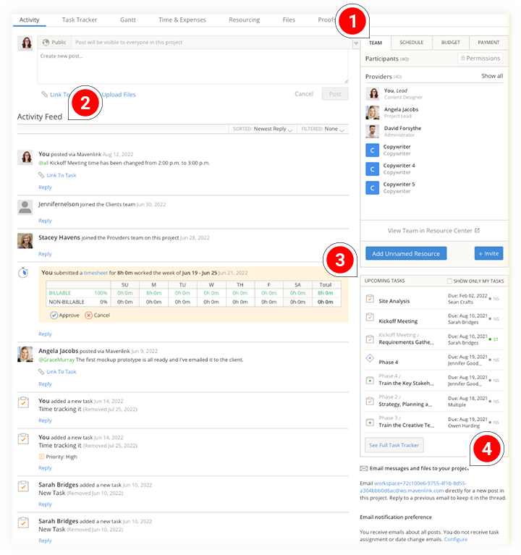Image resolution: width=521 pixels, height=555 pixels.
Task: Open the Filtered: None dropdown
Action: (x=324, y=129)
